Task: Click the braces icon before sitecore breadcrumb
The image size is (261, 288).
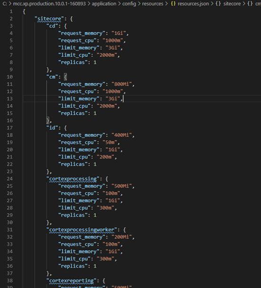Action: point(218,4)
